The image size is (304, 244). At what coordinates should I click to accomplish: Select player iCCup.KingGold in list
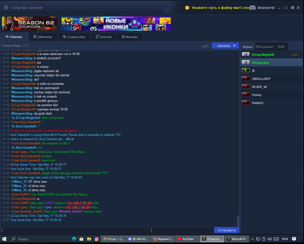pyautogui.click(x=271, y=55)
